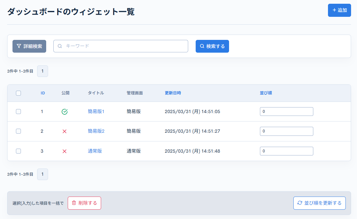Click the red X unpublished icon for 簡易版2
The image size is (357, 219).
[x=65, y=131]
